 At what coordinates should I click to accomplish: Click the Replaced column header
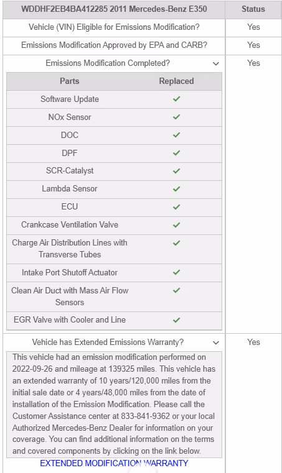[x=177, y=81]
